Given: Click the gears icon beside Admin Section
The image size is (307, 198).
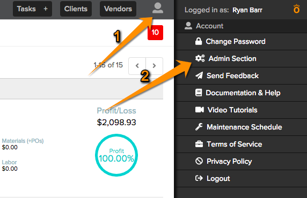Looking at the screenshot, I should [x=200, y=58].
